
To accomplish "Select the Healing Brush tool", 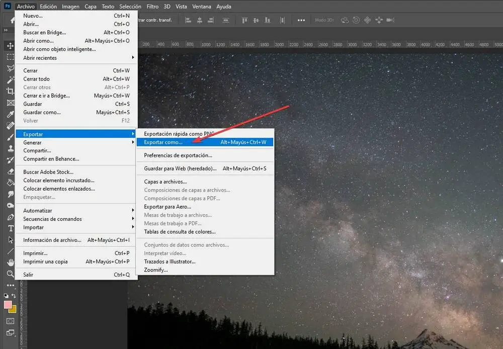I will coord(10,125).
